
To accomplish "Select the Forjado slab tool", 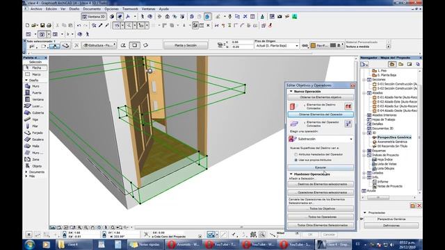I will 35,133.
